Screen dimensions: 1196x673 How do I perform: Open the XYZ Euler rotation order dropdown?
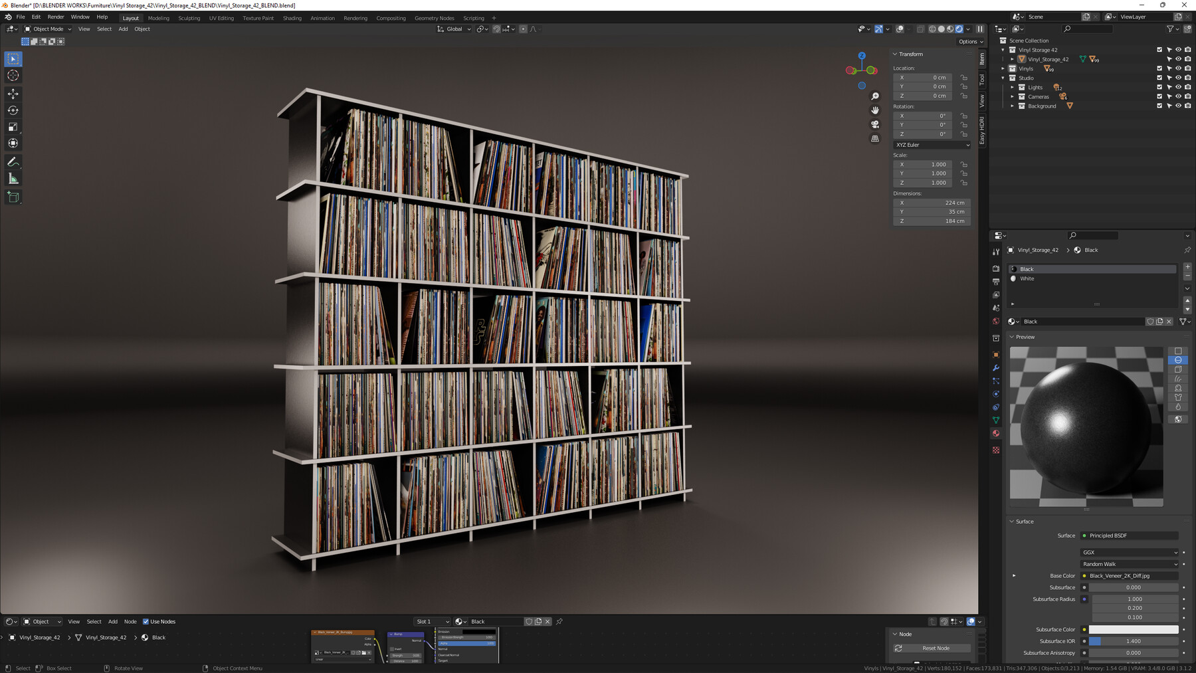[932, 145]
